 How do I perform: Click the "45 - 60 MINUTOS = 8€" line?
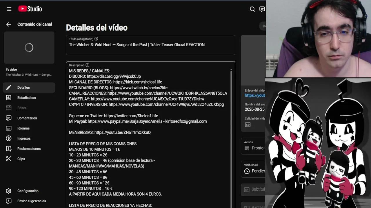(88, 177)
